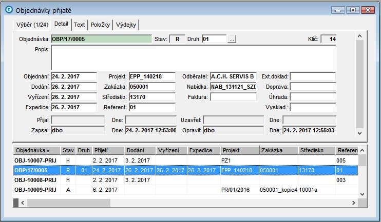Click the Odběratel field
The width and height of the screenshot is (381, 222).
tap(233, 76)
